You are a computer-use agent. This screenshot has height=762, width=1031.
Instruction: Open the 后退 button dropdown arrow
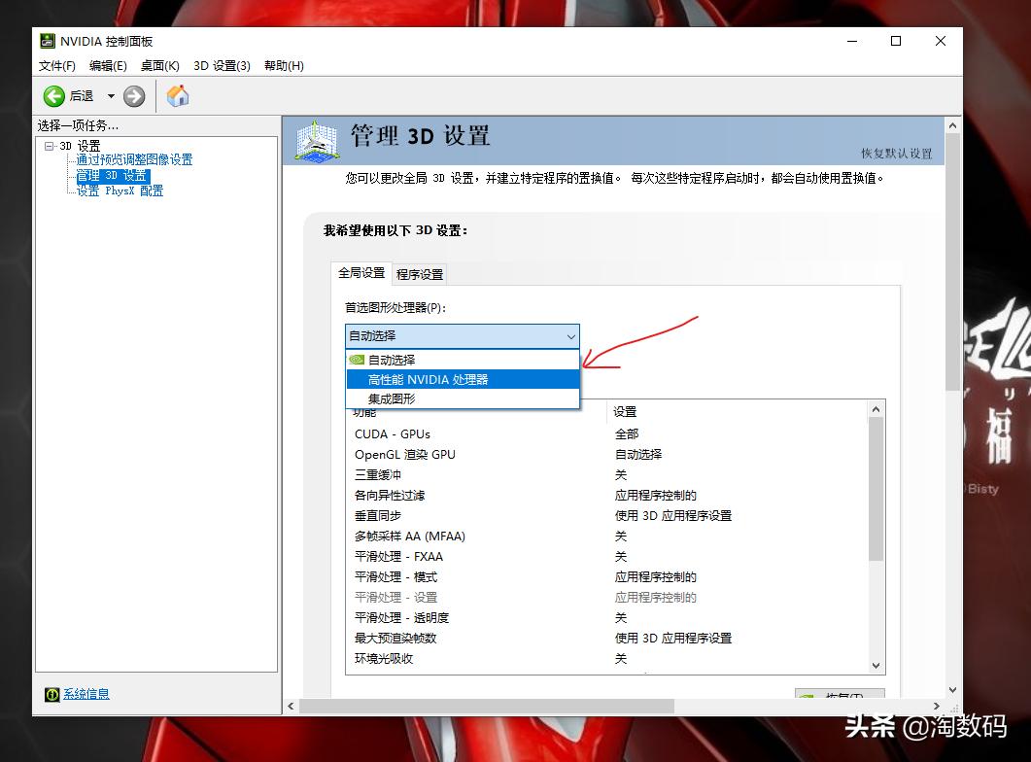(110, 95)
